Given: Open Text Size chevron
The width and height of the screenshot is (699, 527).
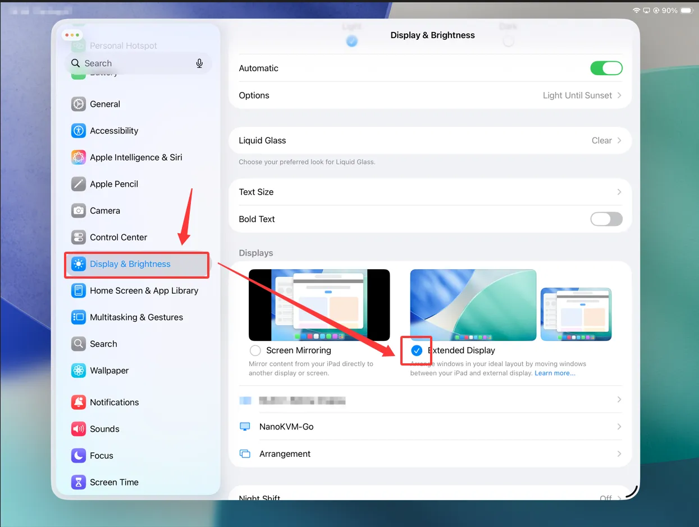Looking at the screenshot, I should 619,192.
